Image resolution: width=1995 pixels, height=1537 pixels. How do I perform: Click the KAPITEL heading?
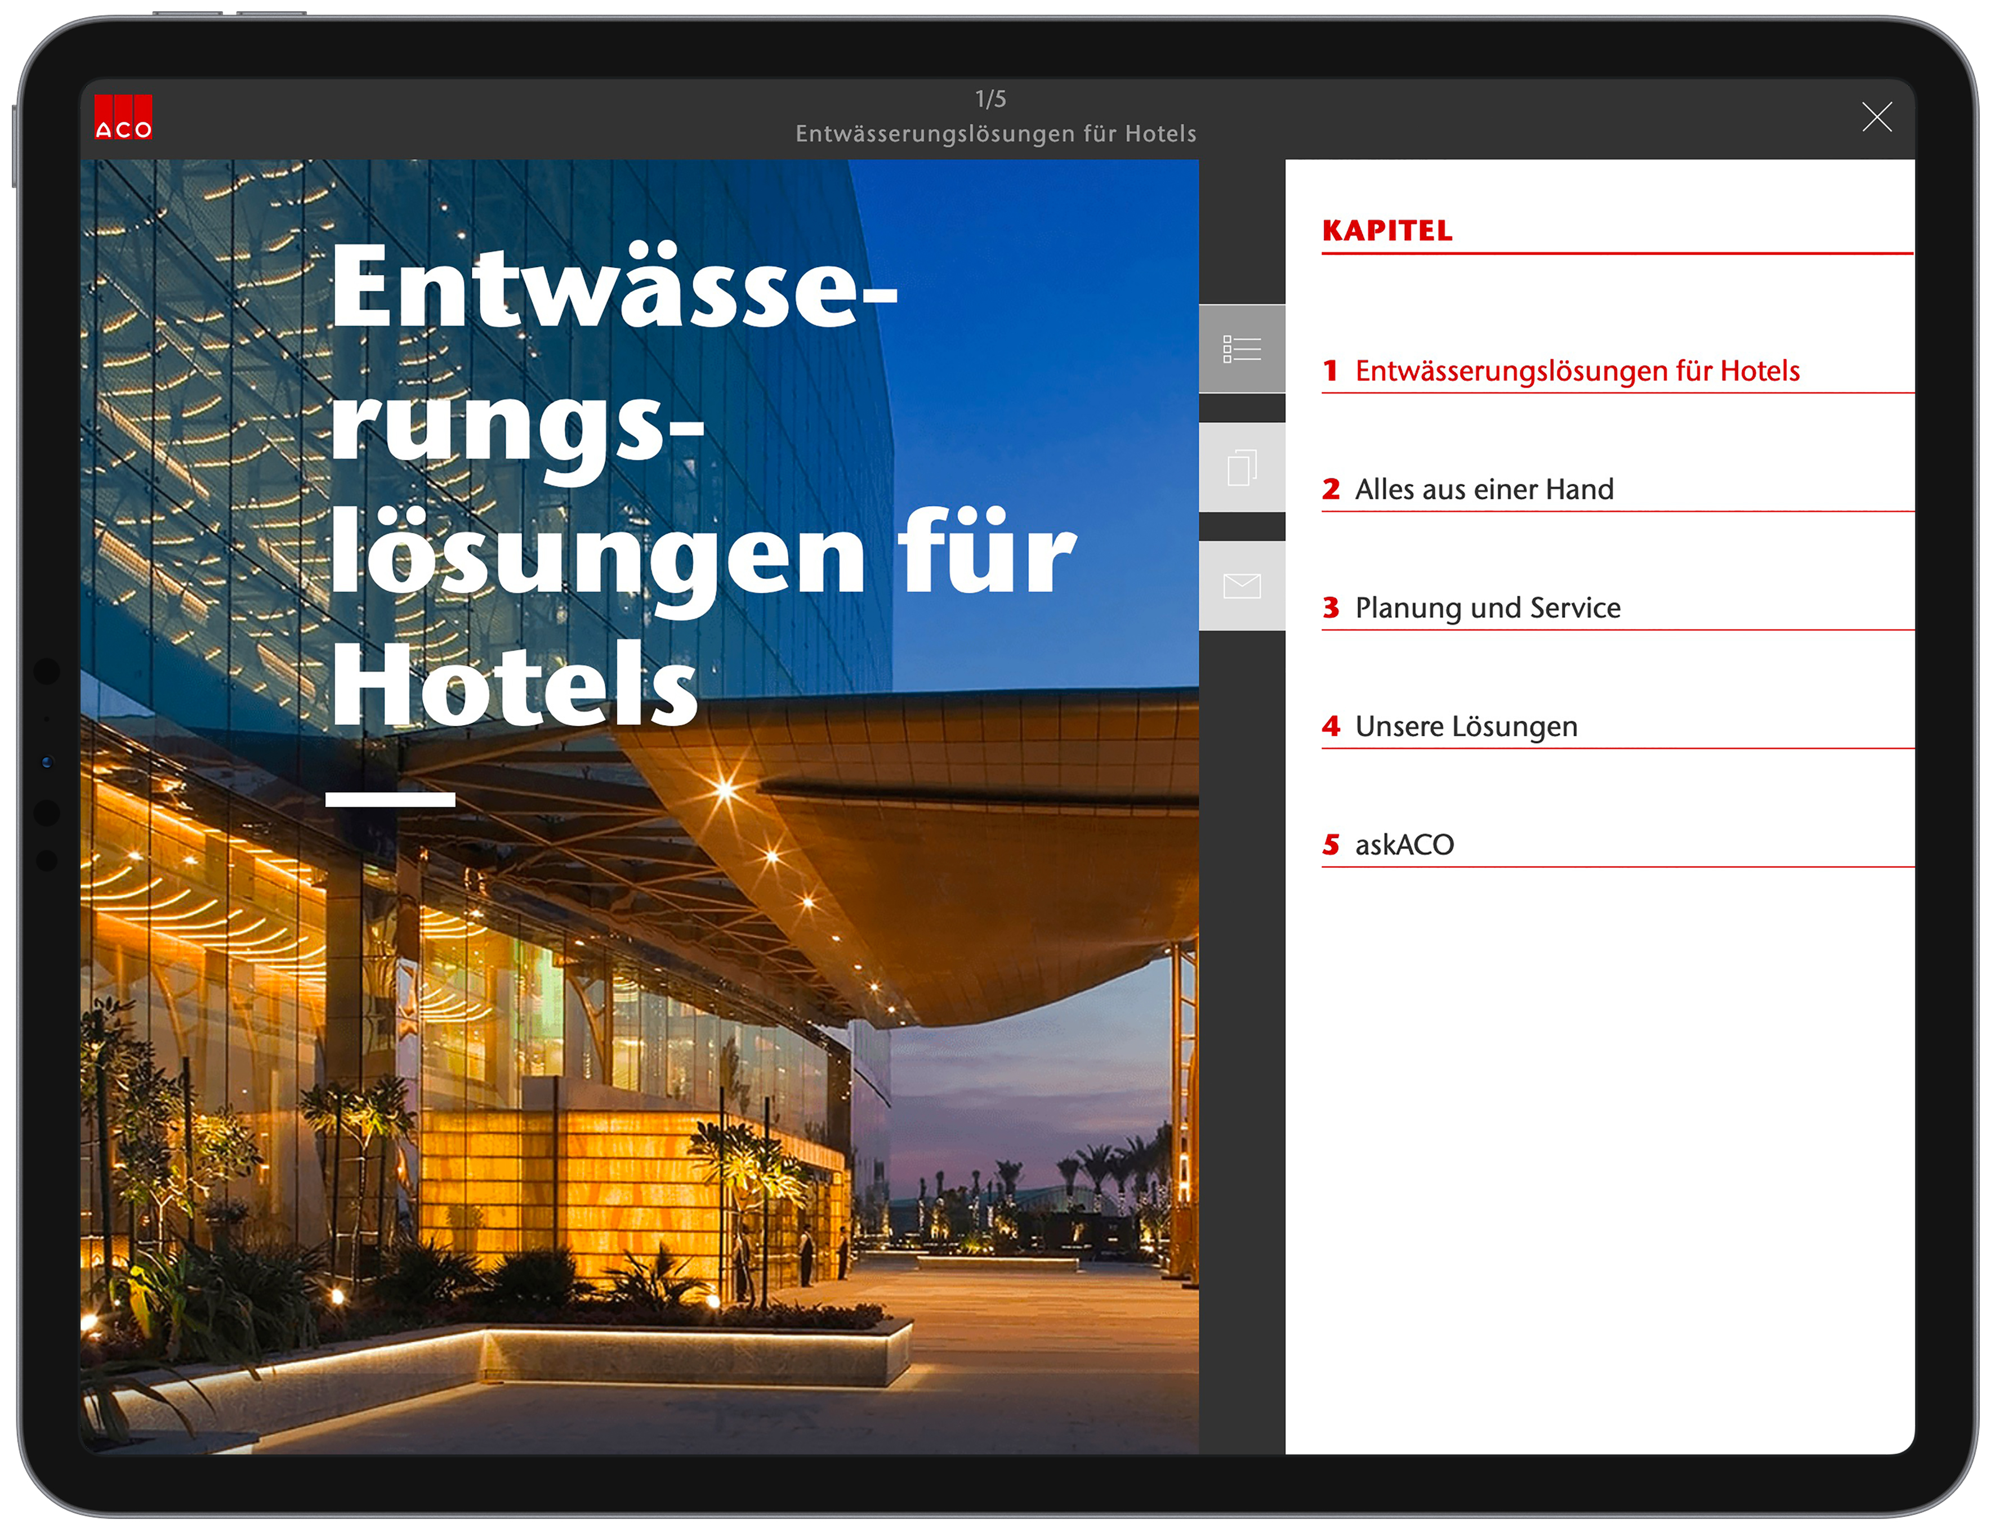(1387, 231)
